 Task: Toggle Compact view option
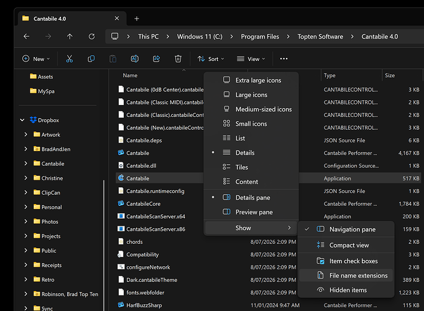pyautogui.click(x=346, y=245)
